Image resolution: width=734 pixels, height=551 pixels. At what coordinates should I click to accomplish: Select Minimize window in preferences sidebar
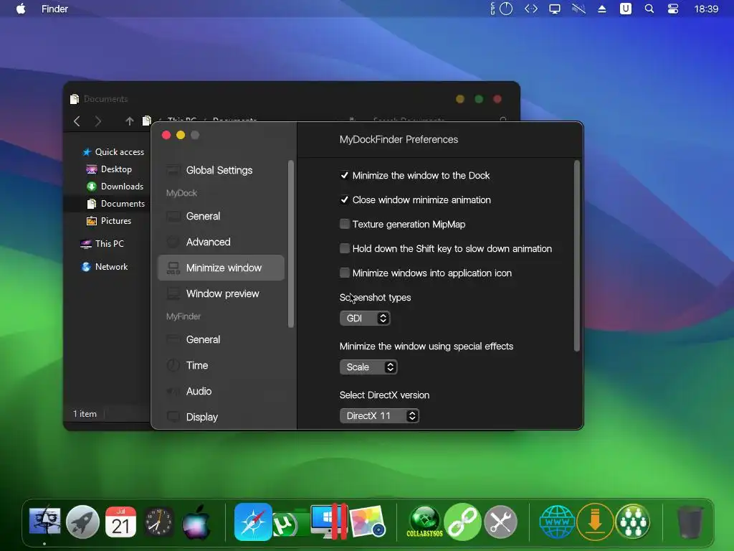[221, 268]
